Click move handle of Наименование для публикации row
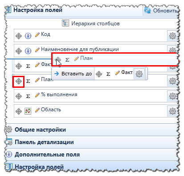The height and width of the screenshot is (176, 184). coord(19,51)
